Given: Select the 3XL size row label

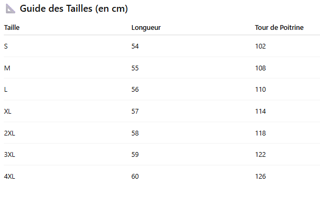Looking at the screenshot, I should 10,155.
